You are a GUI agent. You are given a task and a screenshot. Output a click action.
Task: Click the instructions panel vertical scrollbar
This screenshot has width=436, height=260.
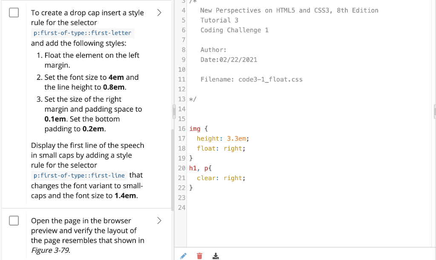point(172,169)
